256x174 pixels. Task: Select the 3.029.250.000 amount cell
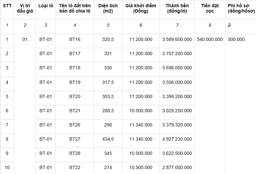[177, 112]
